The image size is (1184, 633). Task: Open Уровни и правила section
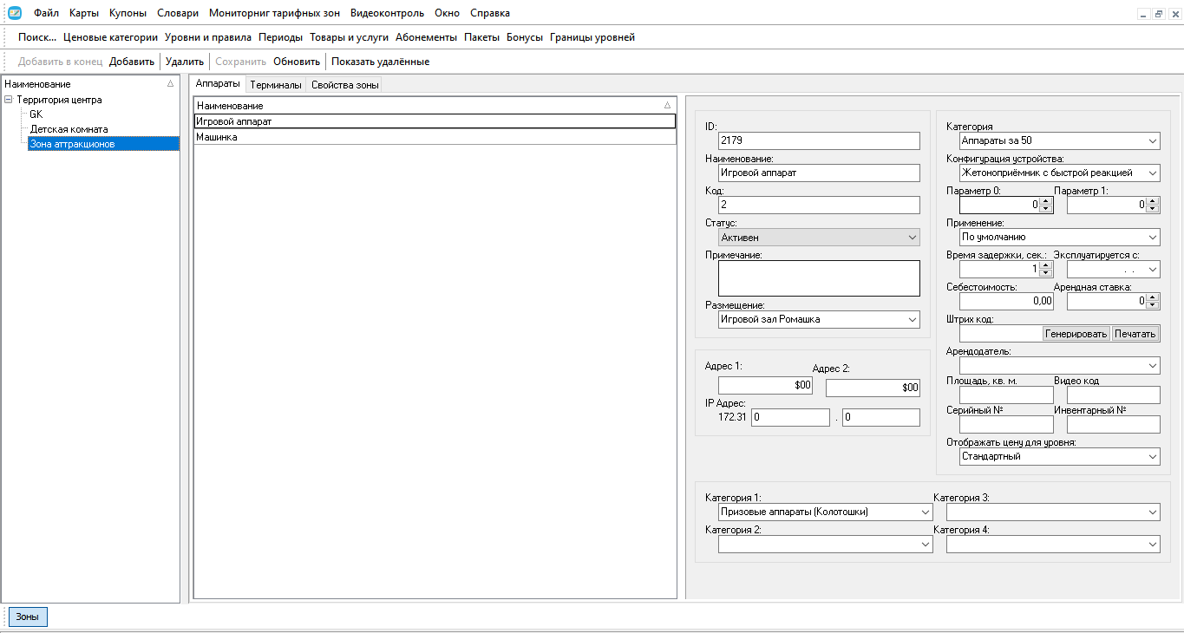click(208, 37)
